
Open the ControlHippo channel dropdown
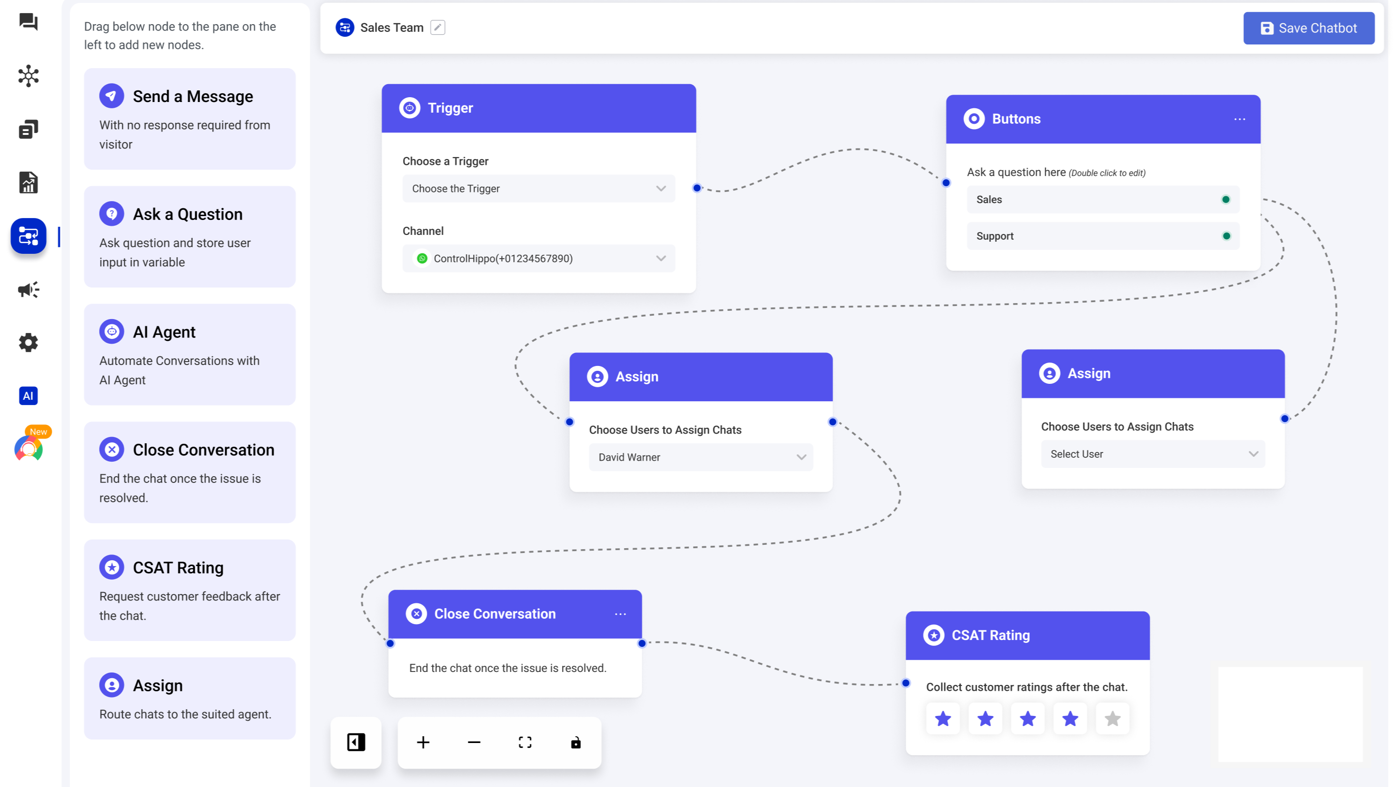(538, 259)
